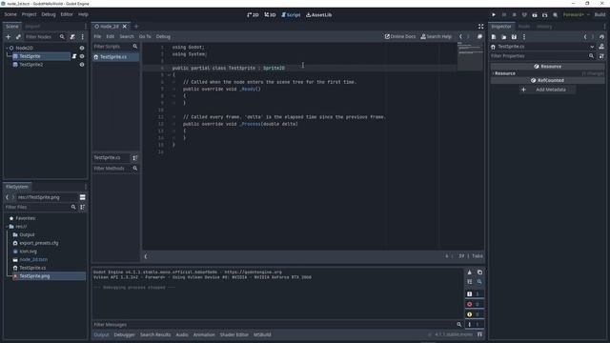Screen dimensions: 610x343
Task: Click the Build button
Action: (x=600, y=15)
